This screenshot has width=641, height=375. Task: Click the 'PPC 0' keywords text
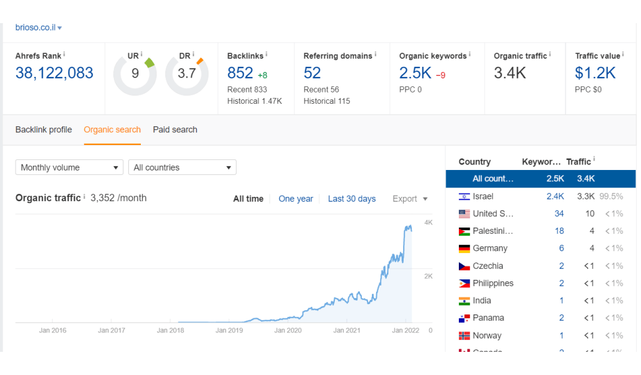coord(411,90)
